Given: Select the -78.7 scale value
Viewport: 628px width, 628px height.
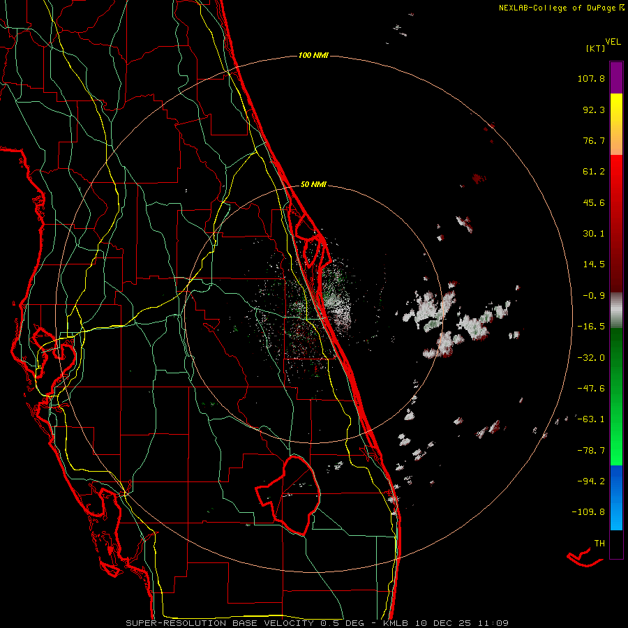Looking at the screenshot, I should [591, 451].
